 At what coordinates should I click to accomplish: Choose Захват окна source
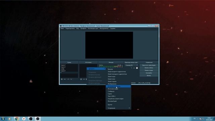[x=118, y=79]
